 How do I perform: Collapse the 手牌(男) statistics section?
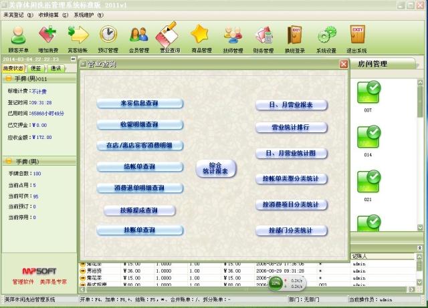point(9,161)
